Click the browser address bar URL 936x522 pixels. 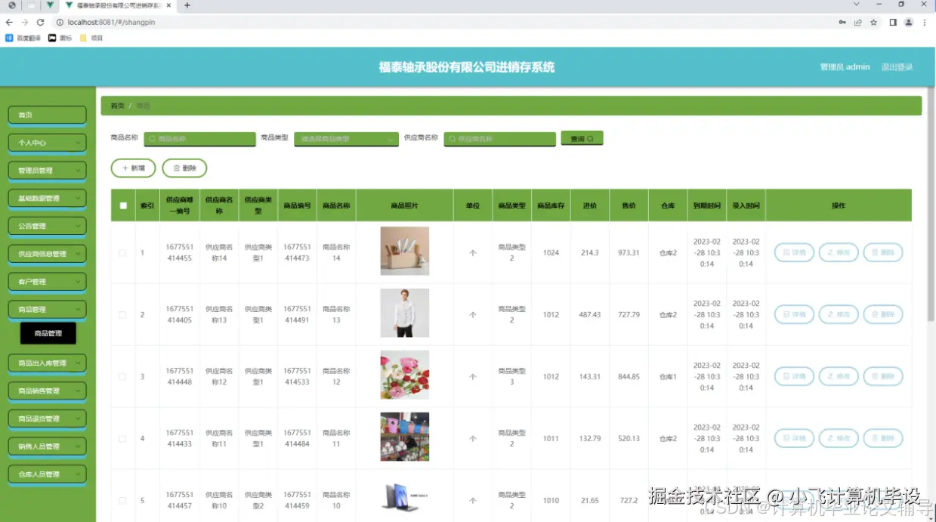pyautogui.click(x=111, y=23)
